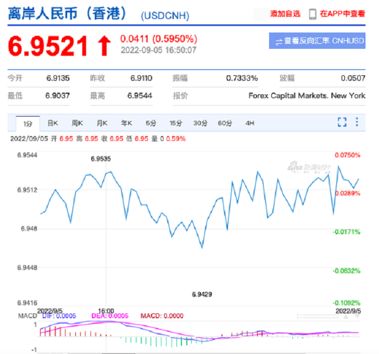This screenshot has width=379, height=354.
Task: Select the 1分 chart tab
Action: (x=28, y=124)
